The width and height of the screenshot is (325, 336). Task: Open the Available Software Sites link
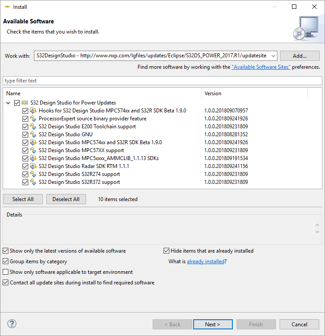(x=261, y=67)
